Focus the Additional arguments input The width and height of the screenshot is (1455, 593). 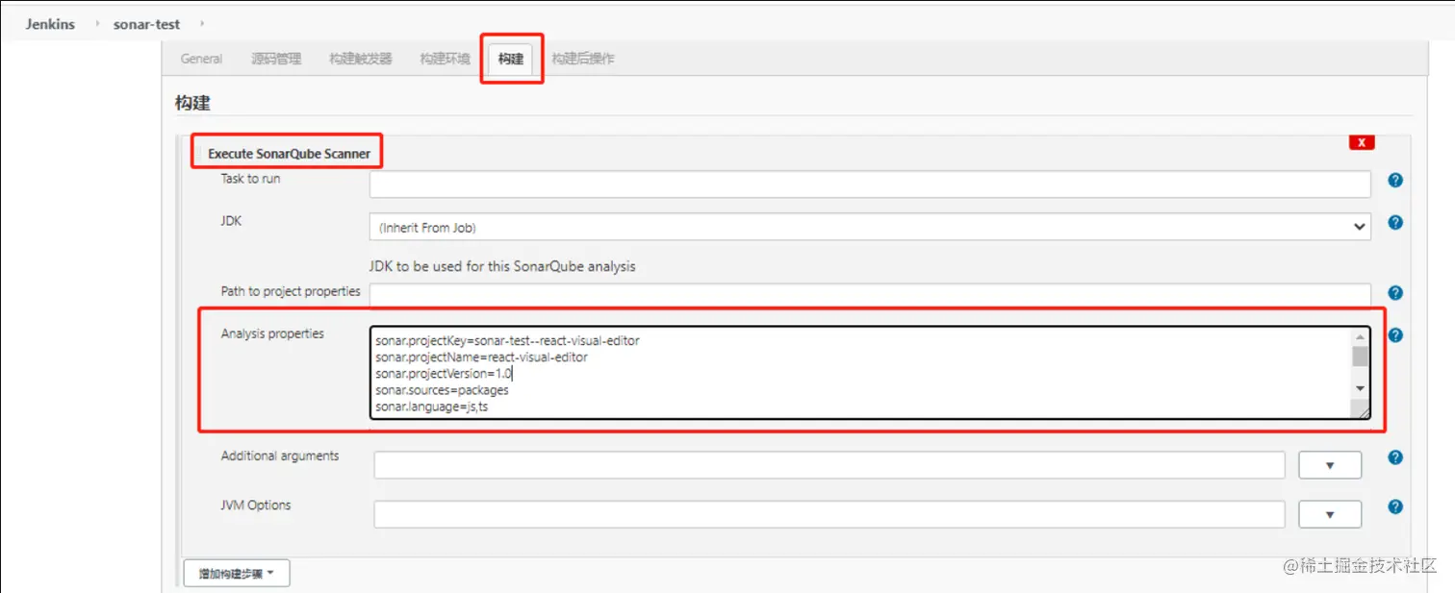830,465
